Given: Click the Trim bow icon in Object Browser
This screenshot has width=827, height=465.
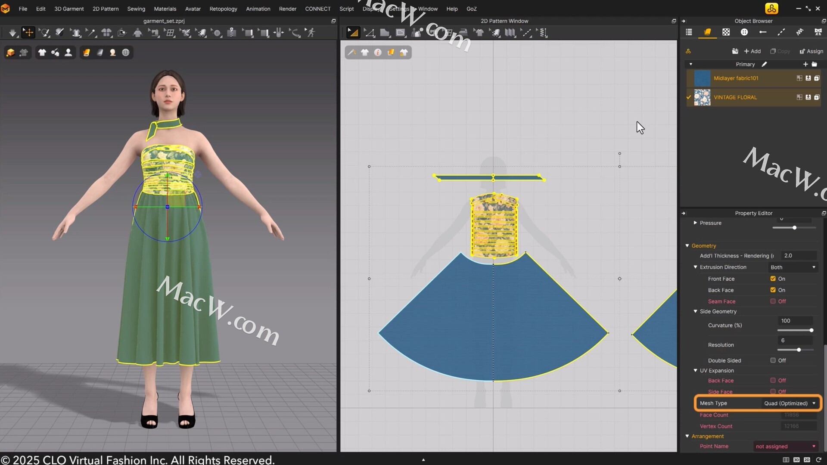Looking at the screenshot, I should (x=818, y=32).
